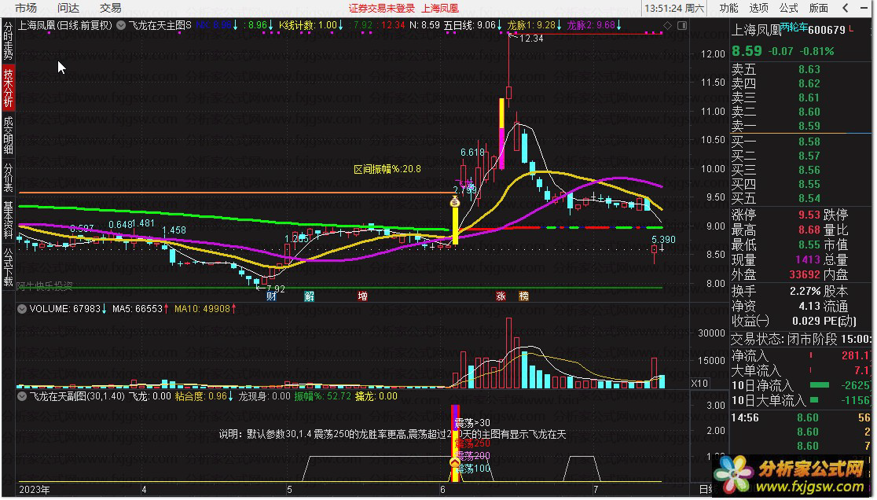This screenshot has height=500, width=877.
Task: Click the 换手 value 2.27%
Action: 805,292
